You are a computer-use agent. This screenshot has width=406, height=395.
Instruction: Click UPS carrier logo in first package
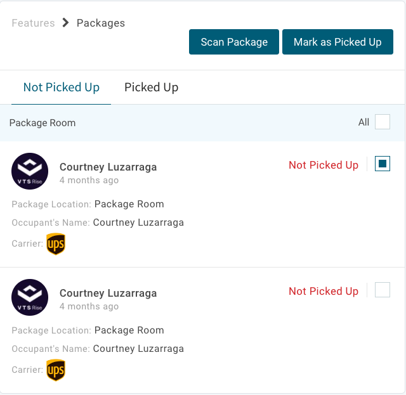click(x=56, y=244)
